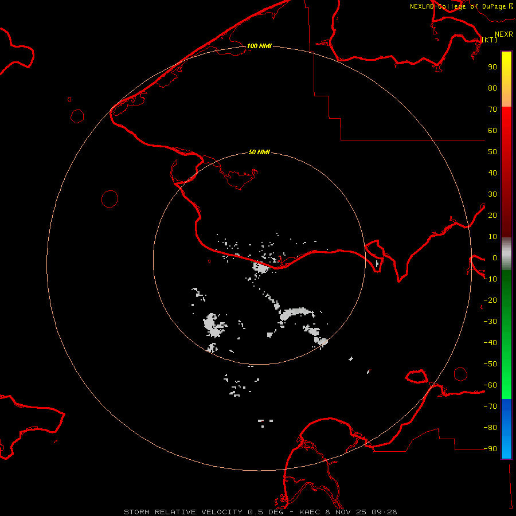Click the -80 value on the velocity scale
This screenshot has width=516, height=516.
[490, 428]
